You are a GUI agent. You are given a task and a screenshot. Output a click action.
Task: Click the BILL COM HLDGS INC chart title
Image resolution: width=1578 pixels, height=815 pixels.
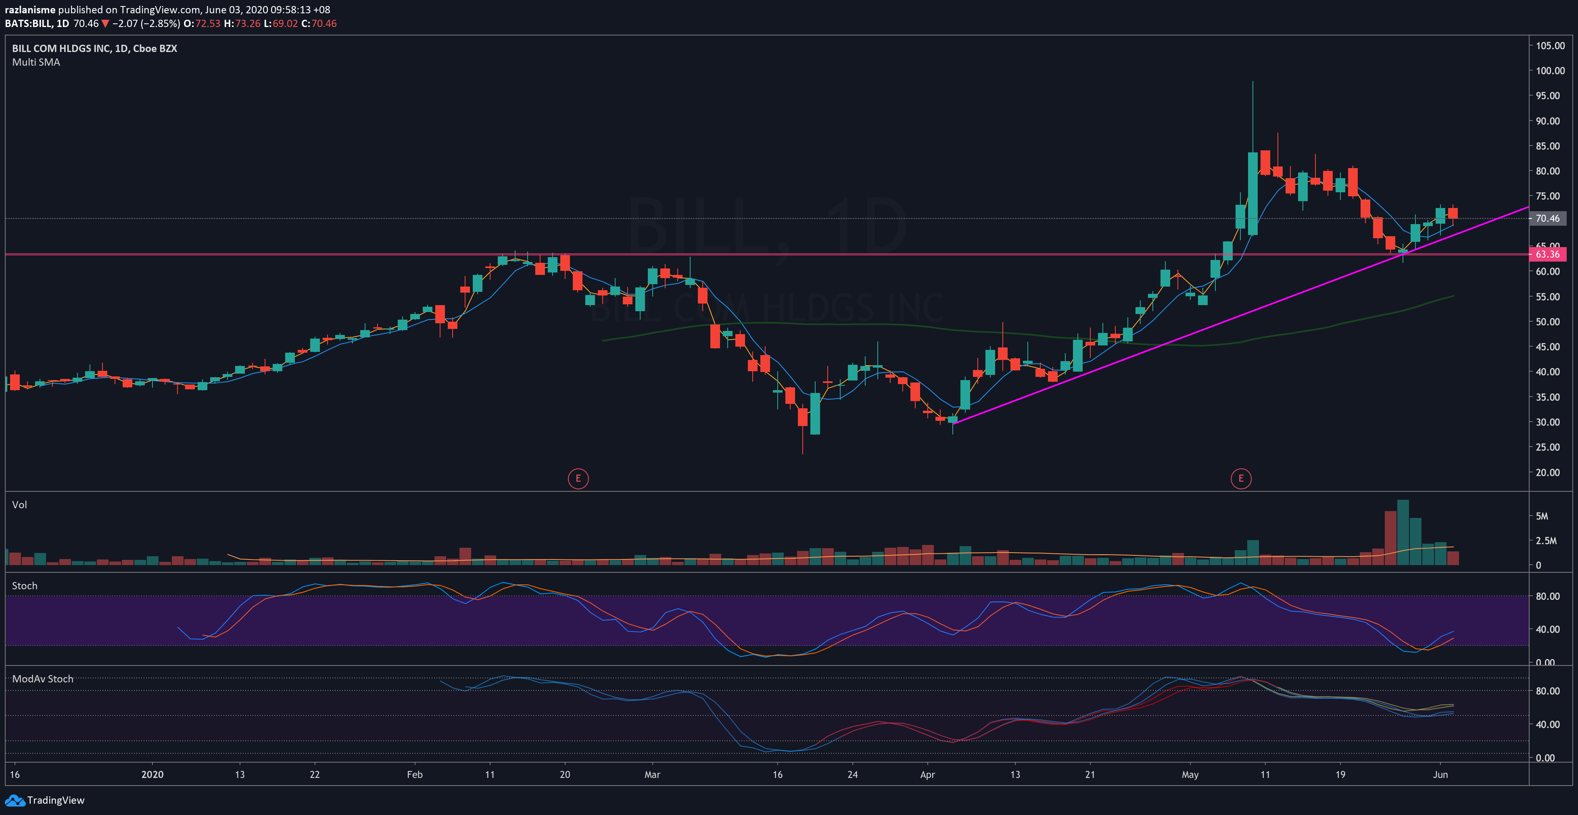[94, 48]
